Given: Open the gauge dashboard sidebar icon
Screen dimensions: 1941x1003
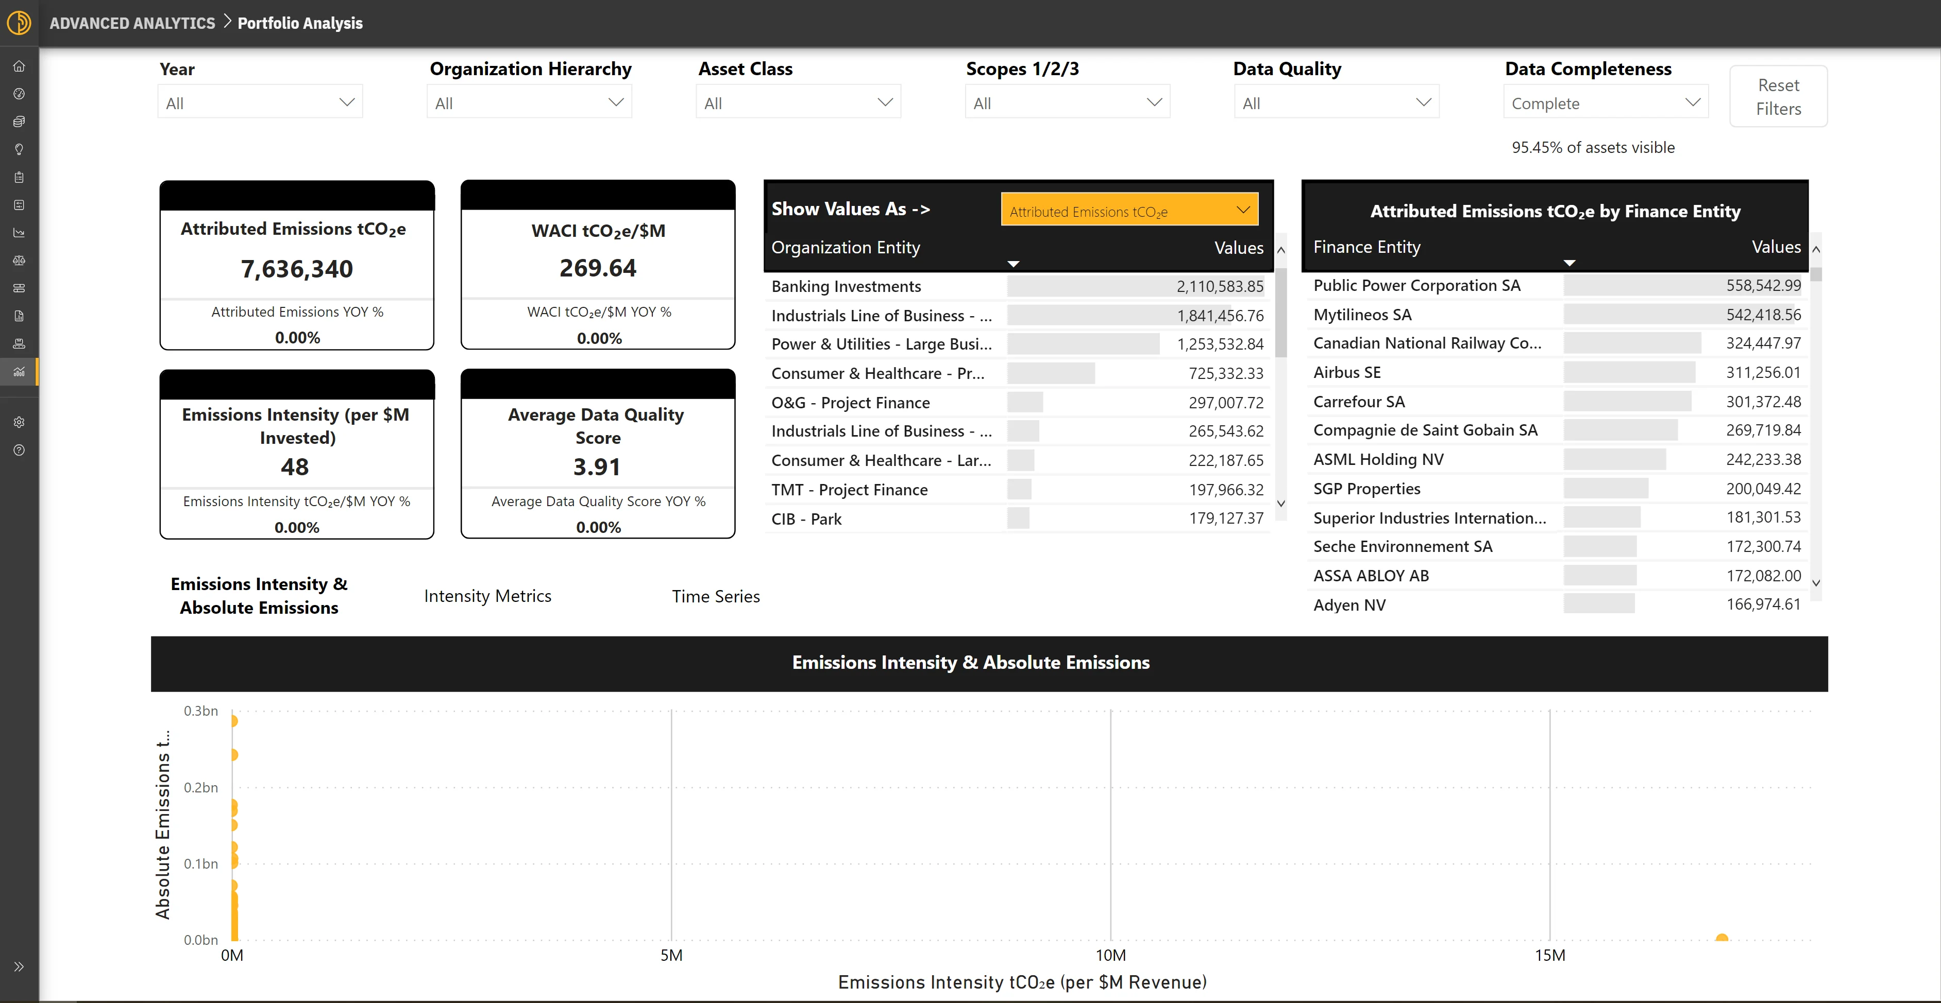Looking at the screenshot, I should [x=19, y=94].
